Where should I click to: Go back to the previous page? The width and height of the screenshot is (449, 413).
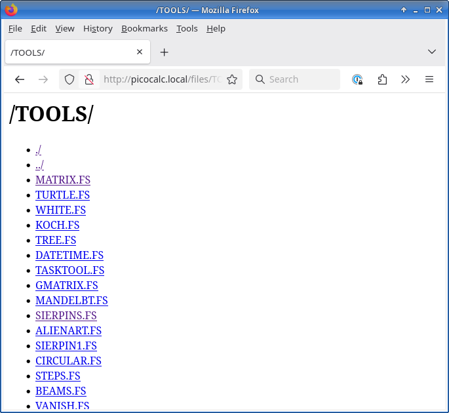point(20,79)
